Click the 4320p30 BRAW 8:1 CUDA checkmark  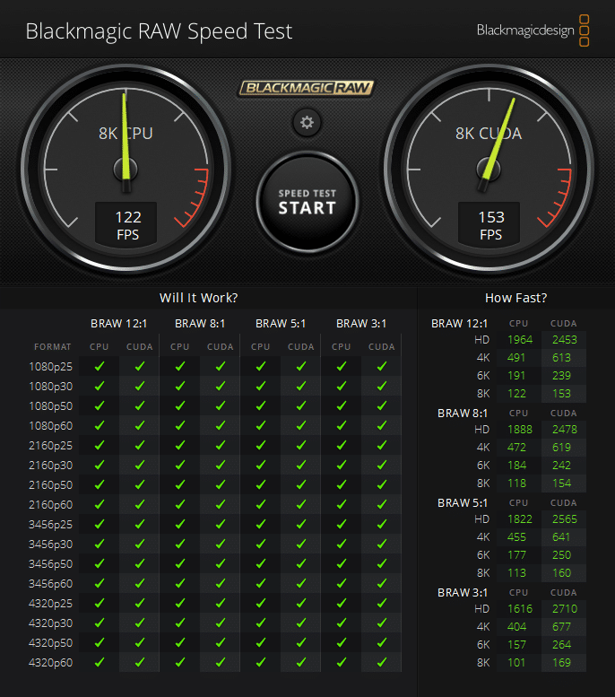pyautogui.click(x=221, y=623)
